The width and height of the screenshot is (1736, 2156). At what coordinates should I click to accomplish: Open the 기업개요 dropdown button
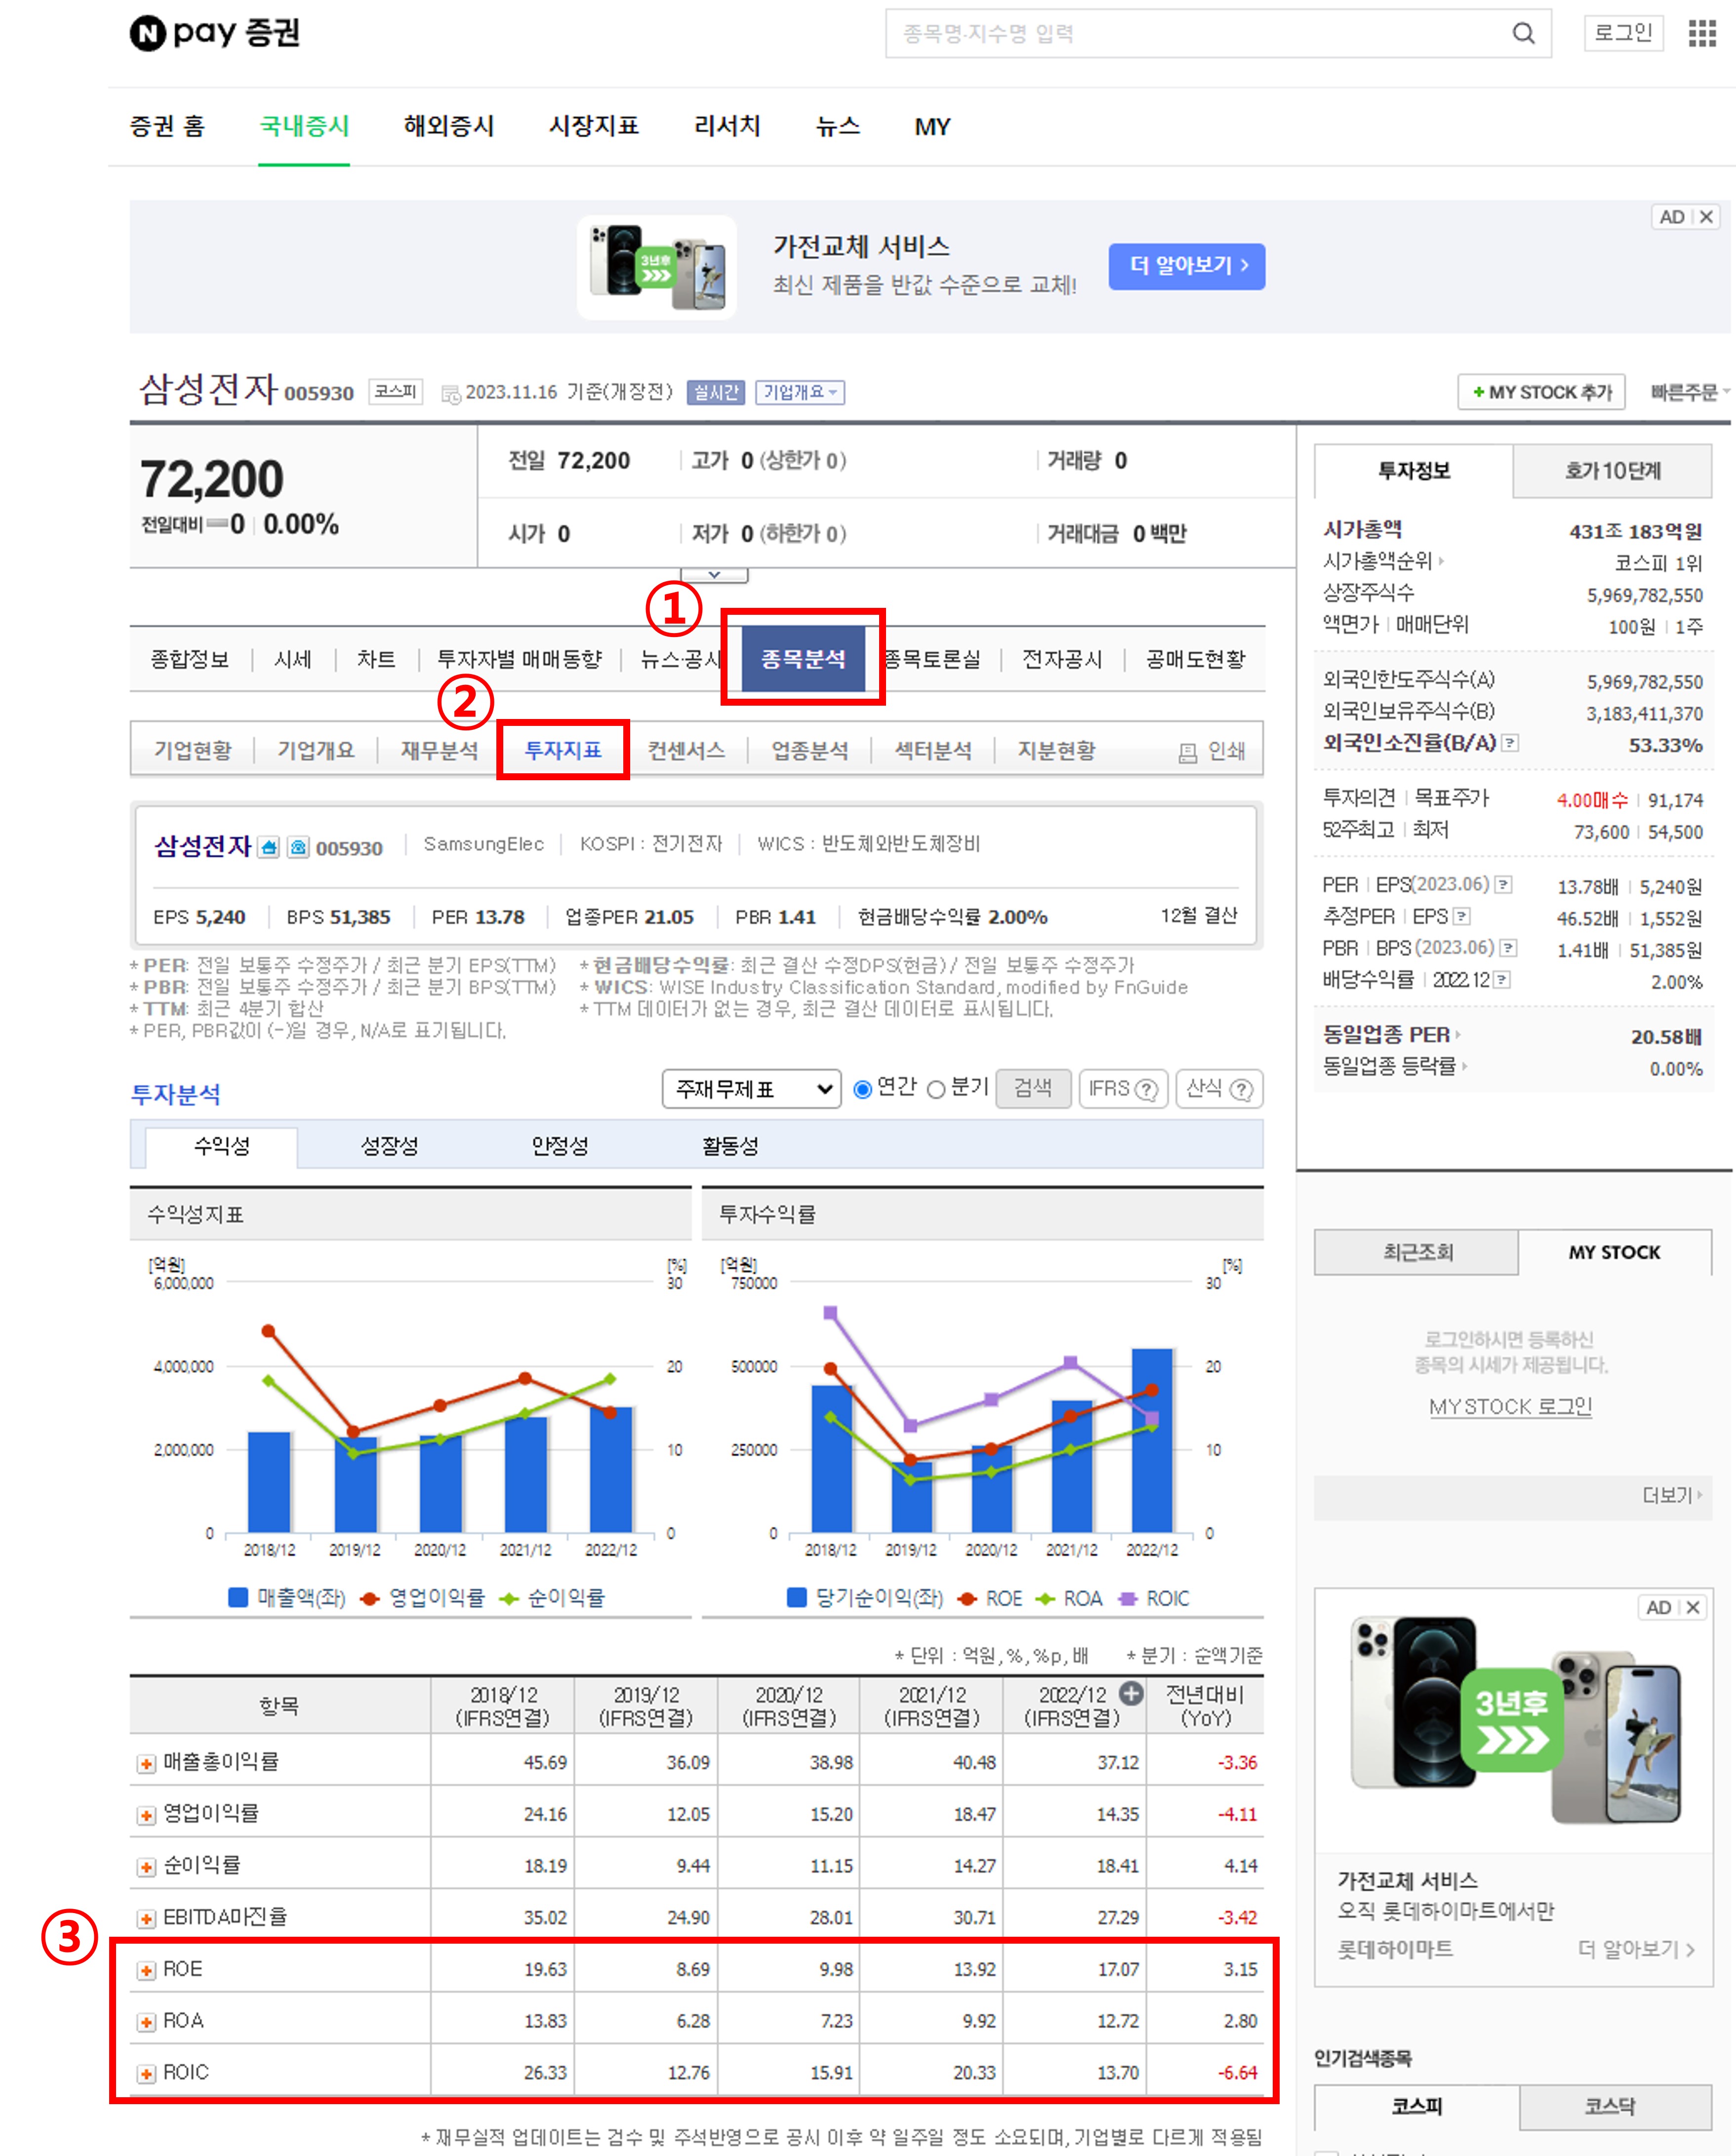pos(799,392)
